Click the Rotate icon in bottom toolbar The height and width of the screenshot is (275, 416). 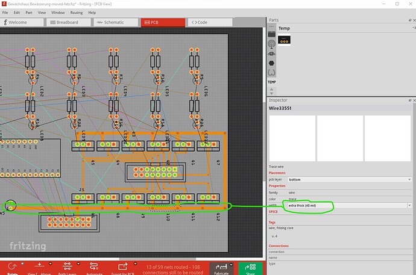click(x=12, y=266)
